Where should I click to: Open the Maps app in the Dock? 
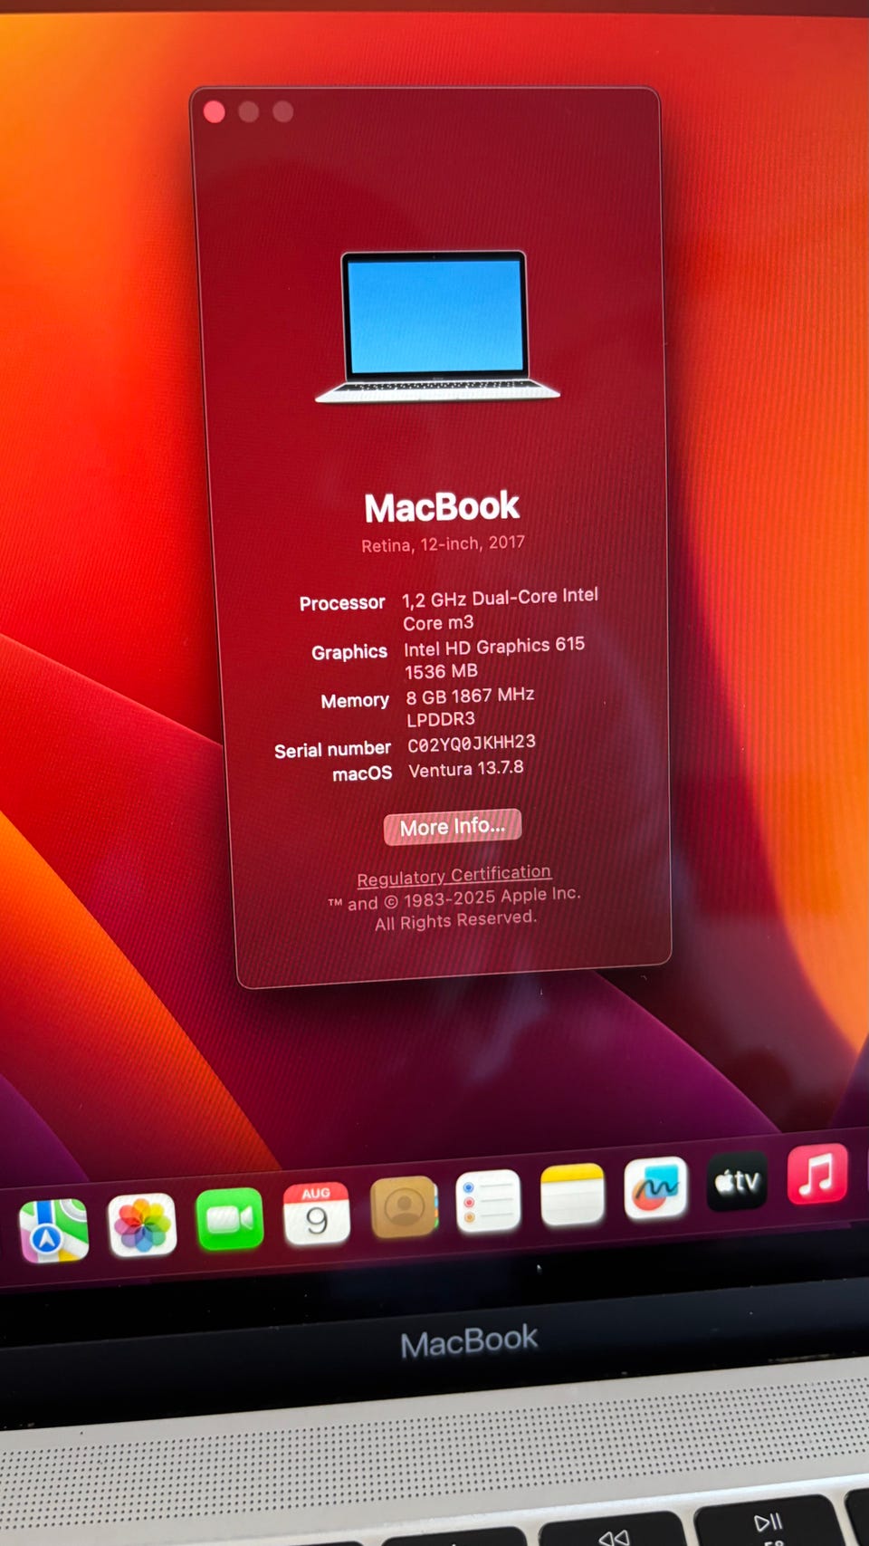(53, 1231)
